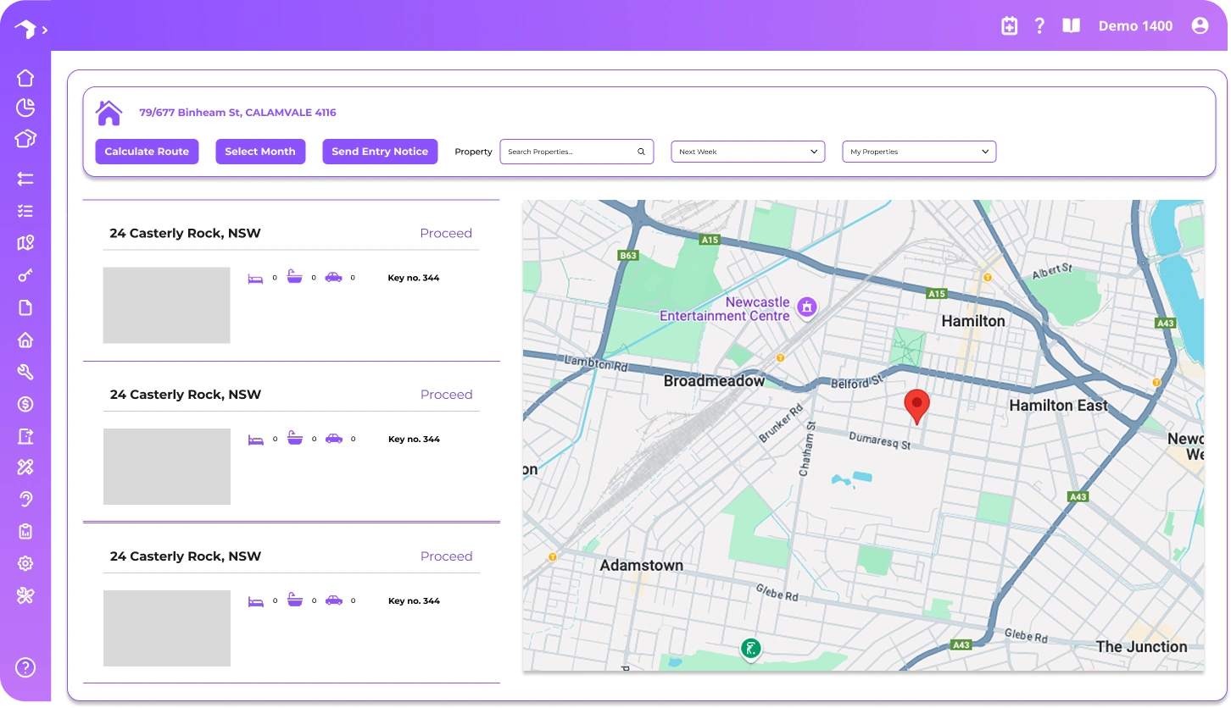This screenshot has height=708, width=1231.
Task: Click Proceed on the first property listing
Action: pyautogui.click(x=446, y=234)
